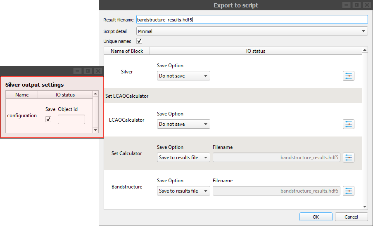Uncheck Save for configuration in Silver output settings
Viewport: 373px width, 226px height.
point(48,119)
